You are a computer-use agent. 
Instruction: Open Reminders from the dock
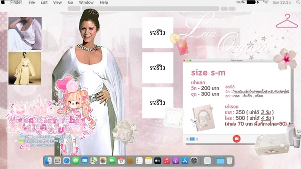pos(139,161)
